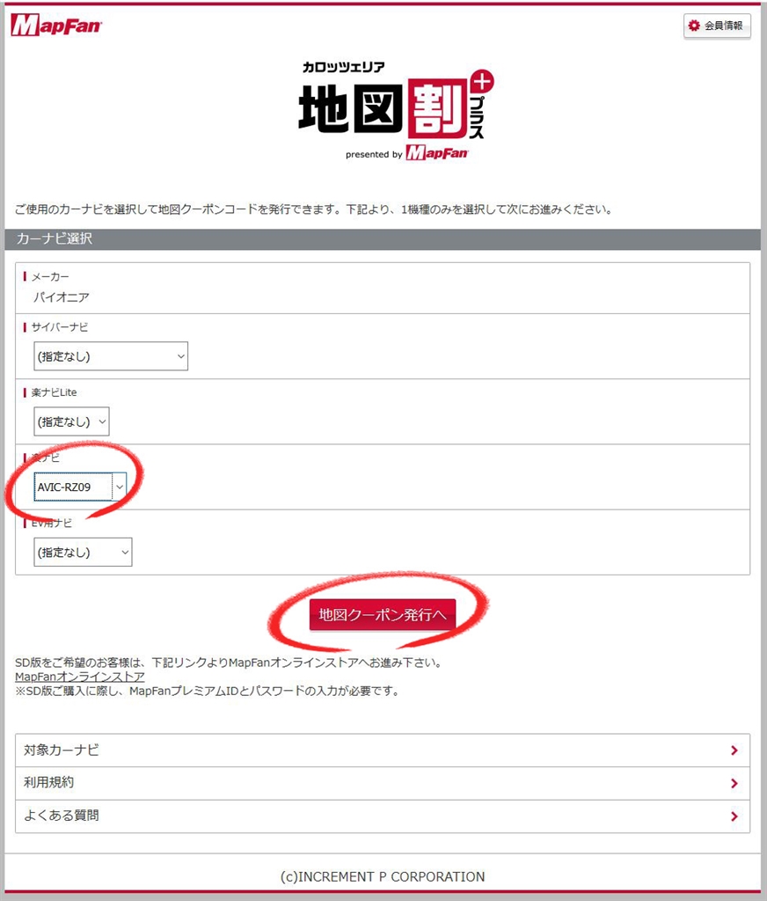Open the EV用ナビ model dropdown

[83, 553]
